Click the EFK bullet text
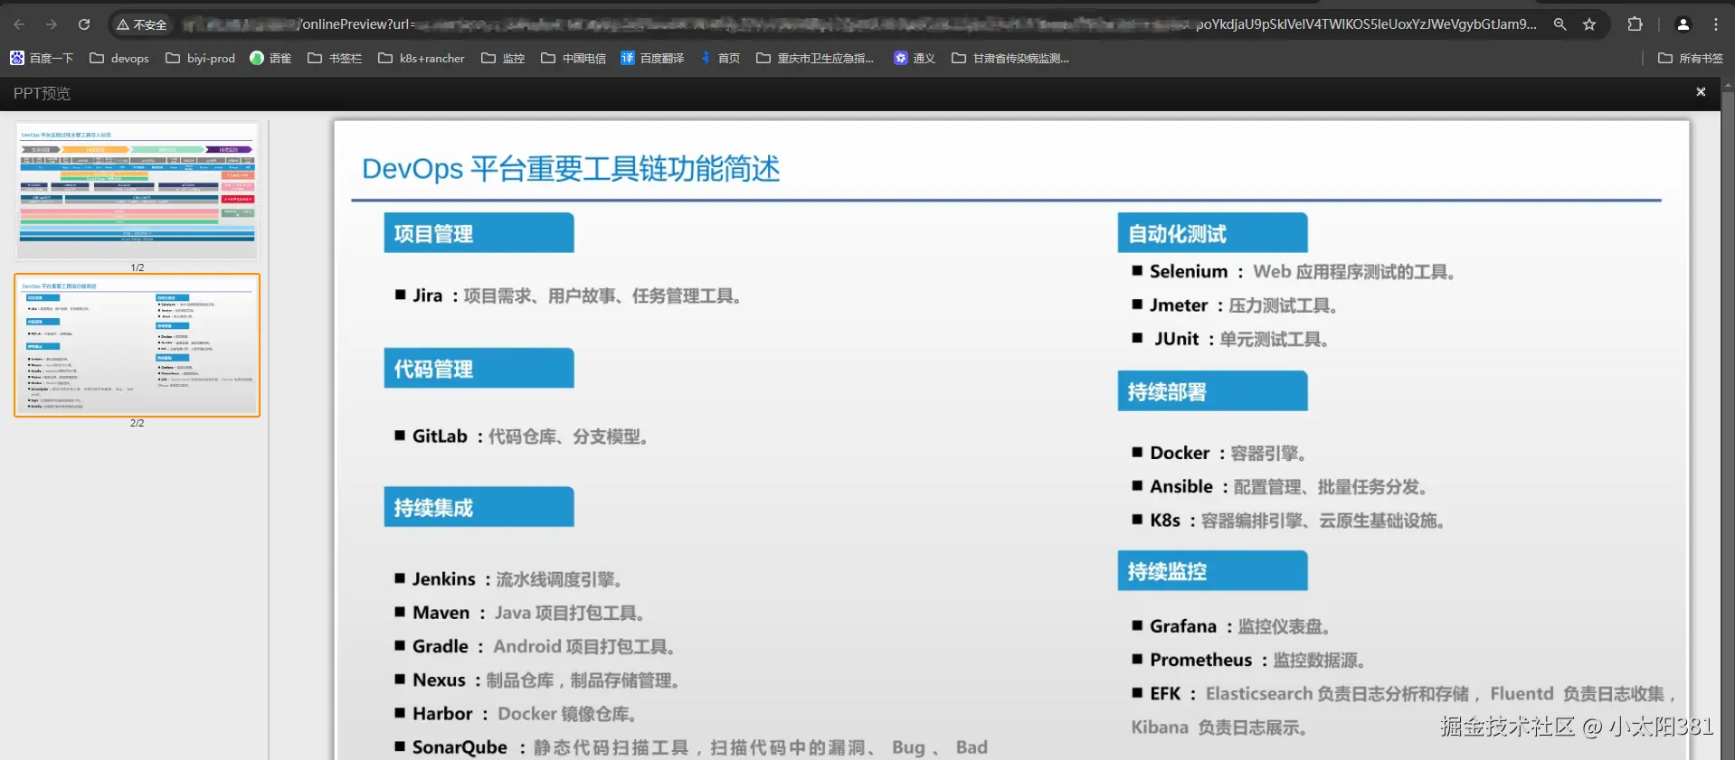The width and height of the screenshot is (1735, 760). tap(1404, 710)
